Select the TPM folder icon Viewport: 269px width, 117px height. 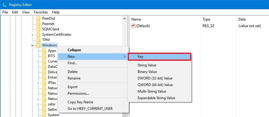click(38, 40)
